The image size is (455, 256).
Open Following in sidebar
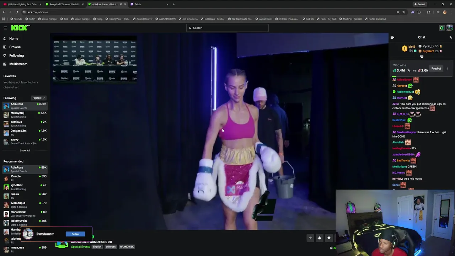[x=16, y=55]
